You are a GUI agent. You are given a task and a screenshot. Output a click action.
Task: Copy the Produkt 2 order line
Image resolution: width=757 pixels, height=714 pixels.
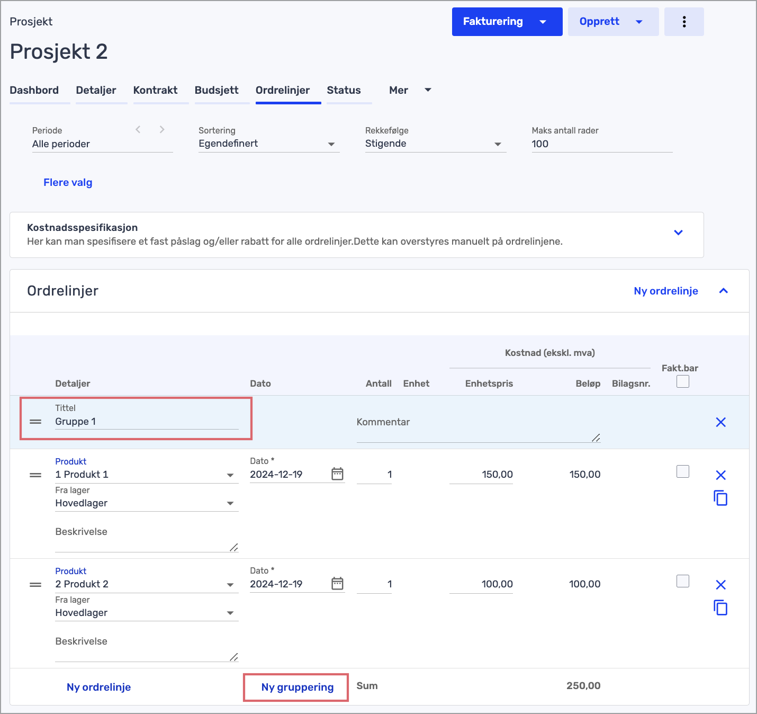720,608
